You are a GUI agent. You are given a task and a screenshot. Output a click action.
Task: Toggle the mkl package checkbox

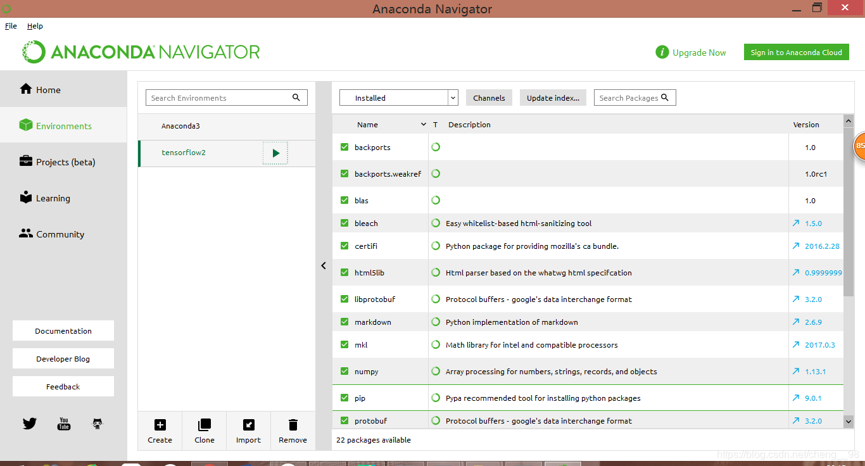tap(344, 344)
